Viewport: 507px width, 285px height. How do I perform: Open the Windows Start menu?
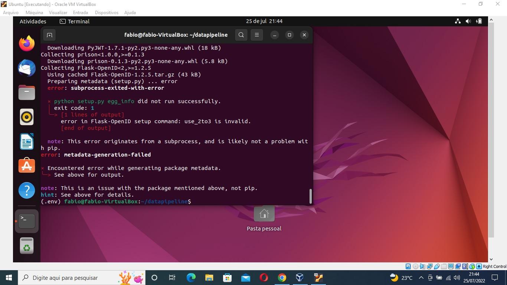(x=9, y=278)
